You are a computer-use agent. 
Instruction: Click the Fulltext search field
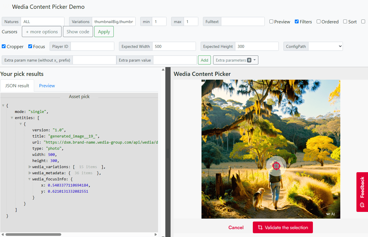point(243,22)
